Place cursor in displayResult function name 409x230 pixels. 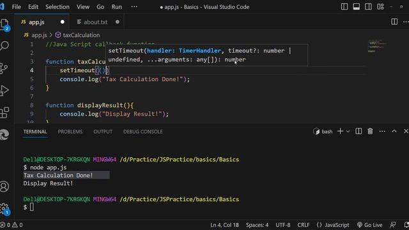(100, 105)
